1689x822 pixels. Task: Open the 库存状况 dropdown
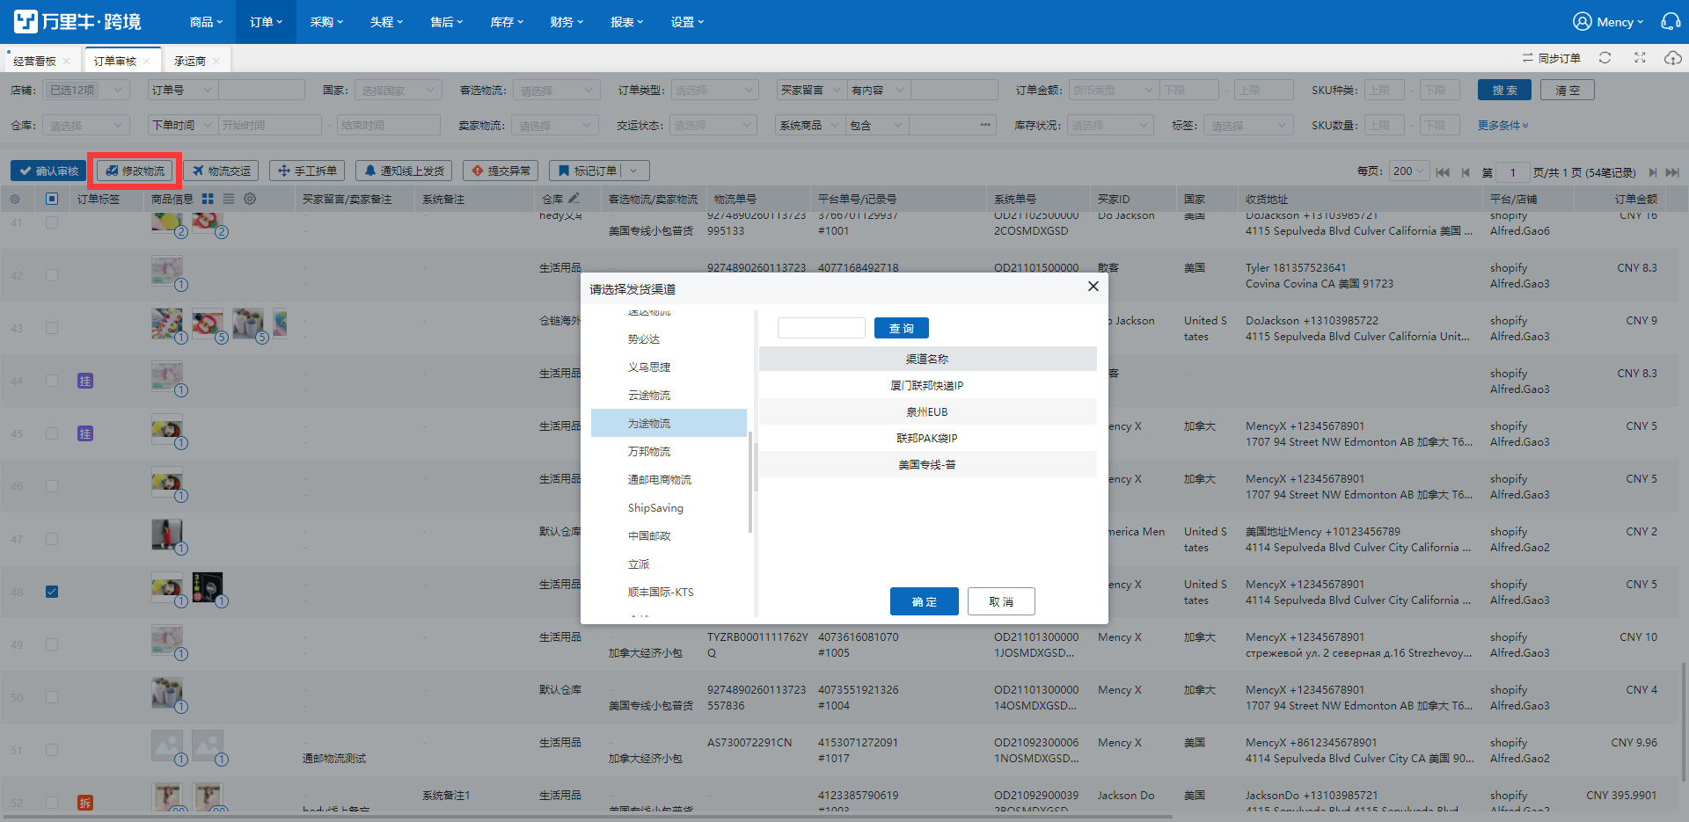[1110, 125]
